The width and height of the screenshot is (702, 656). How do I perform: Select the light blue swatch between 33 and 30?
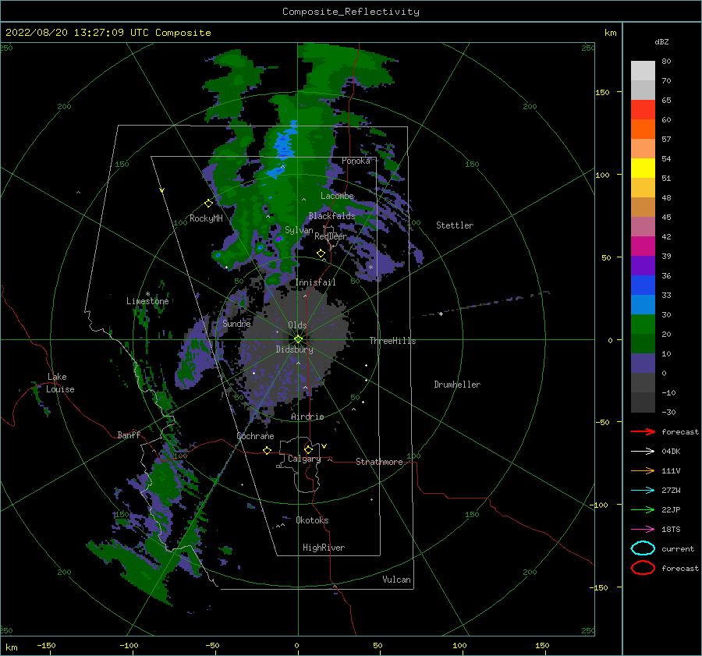tap(643, 305)
